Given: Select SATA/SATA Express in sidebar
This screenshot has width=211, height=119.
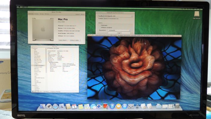Looking at the screenshot, I should point(39,78).
